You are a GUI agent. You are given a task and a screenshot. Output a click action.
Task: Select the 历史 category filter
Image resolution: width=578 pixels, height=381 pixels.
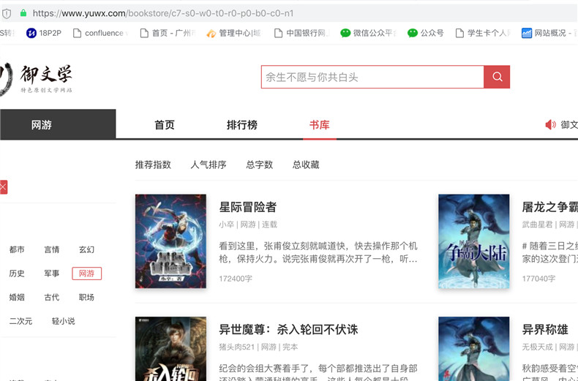click(17, 274)
